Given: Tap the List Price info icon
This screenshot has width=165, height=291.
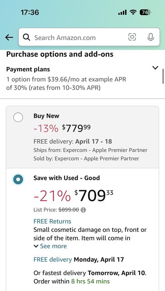Looking at the screenshot, I should point(83,210).
